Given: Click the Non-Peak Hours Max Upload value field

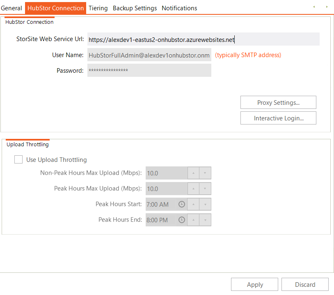Looking at the screenshot, I should (x=167, y=173).
